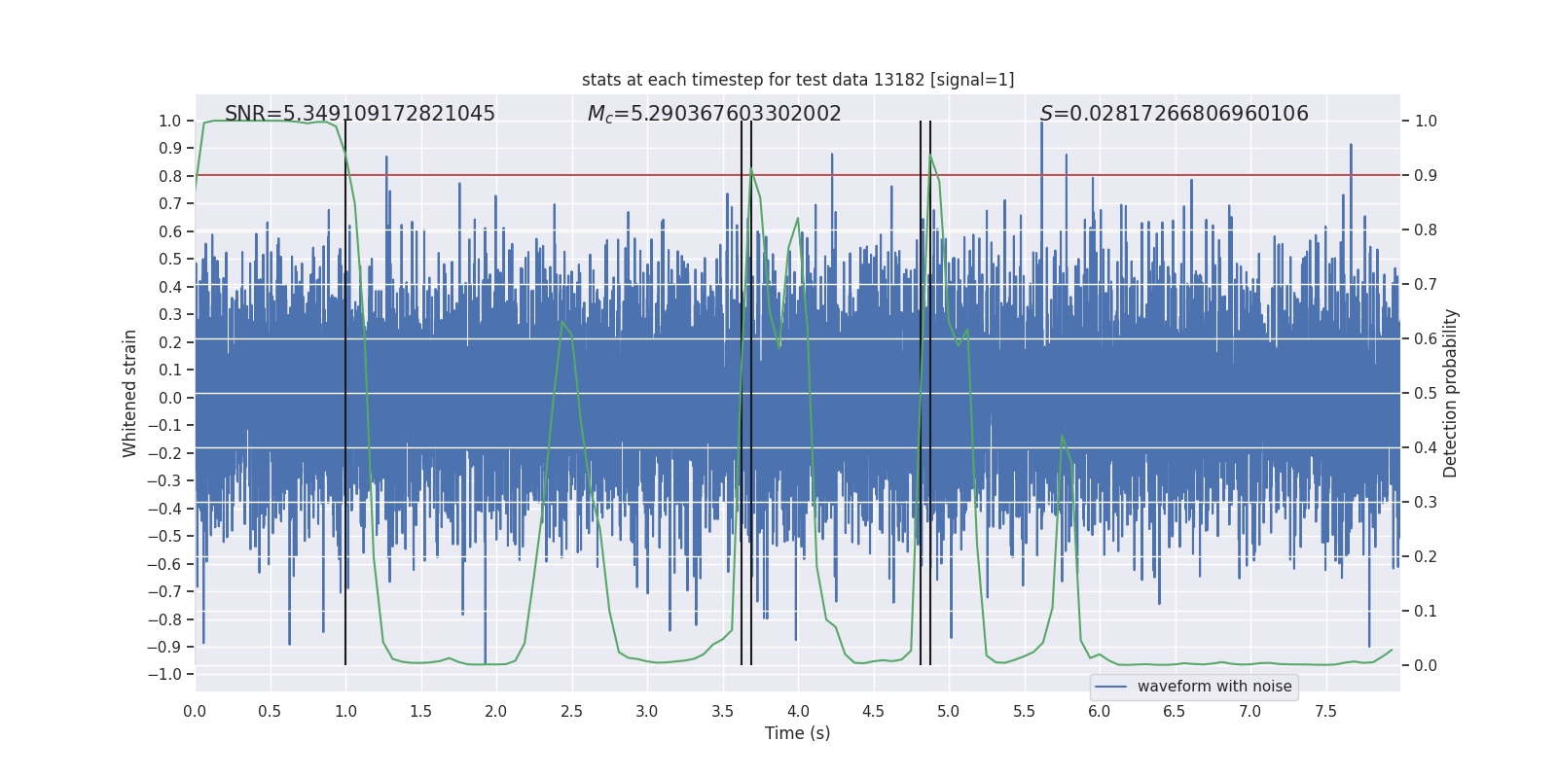
Task: Select the chirp mass Mc annotation text
Action: [714, 114]
